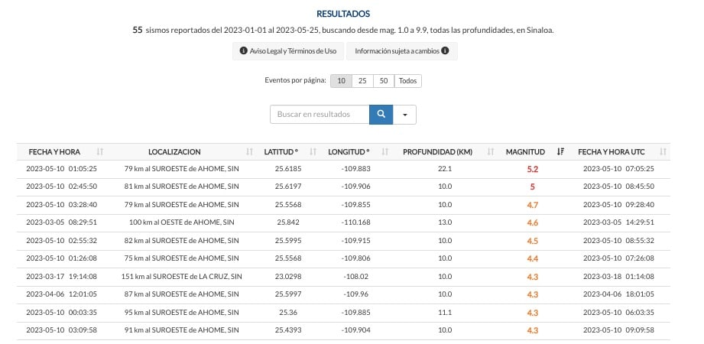The height and width of the screenshot is (344, 704).
Task: Select the magnitude 4.5 value
Action: [x=533, y=241]
